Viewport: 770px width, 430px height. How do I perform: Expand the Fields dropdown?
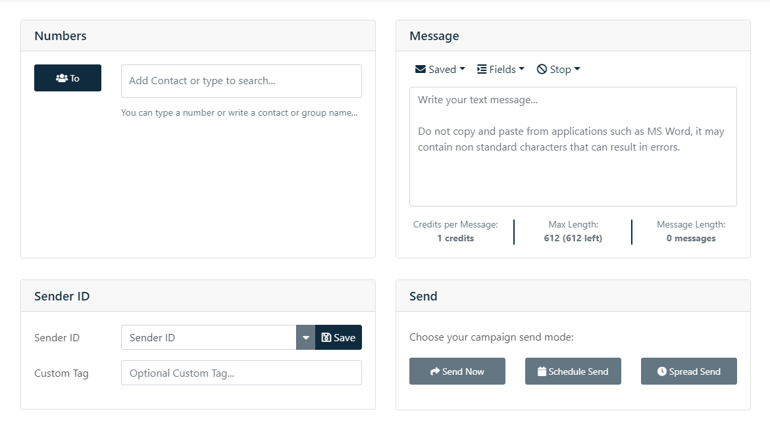coord(501,69)
